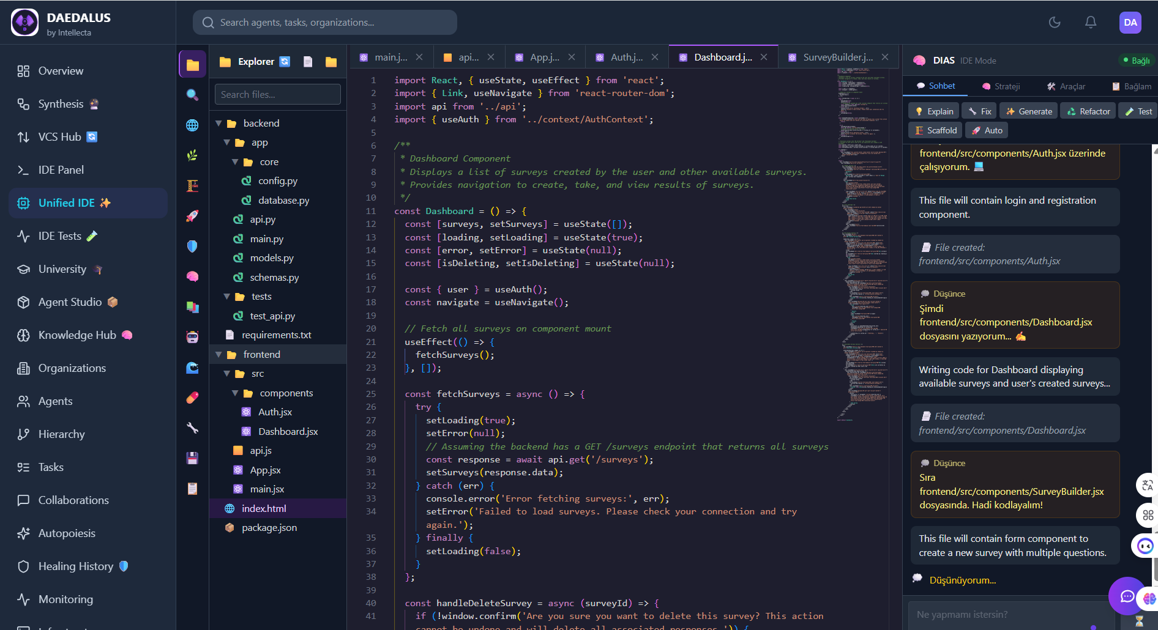Open the blue monster activity icon
The width and height of the screenshot is (1158, 630).
click(192, 368)
